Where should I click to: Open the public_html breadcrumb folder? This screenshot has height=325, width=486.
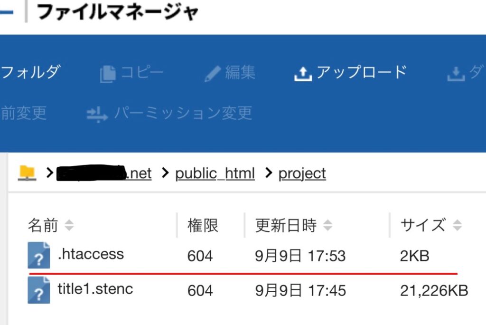[x=215, y=173]
